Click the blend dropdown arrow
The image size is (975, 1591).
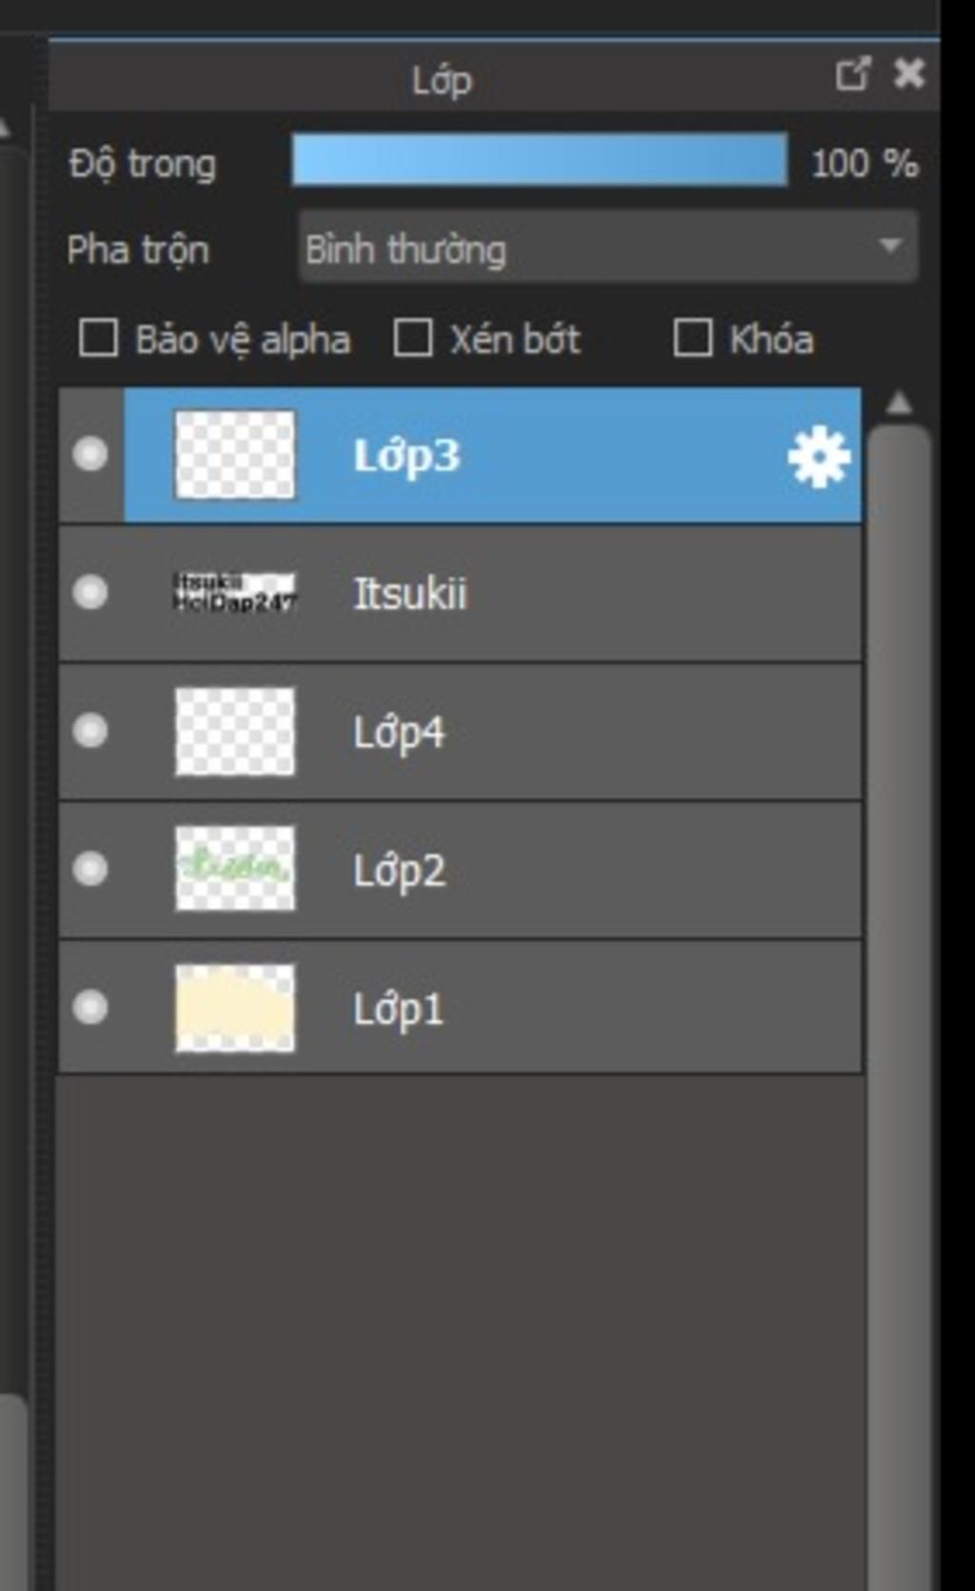[x=890, y=246]
